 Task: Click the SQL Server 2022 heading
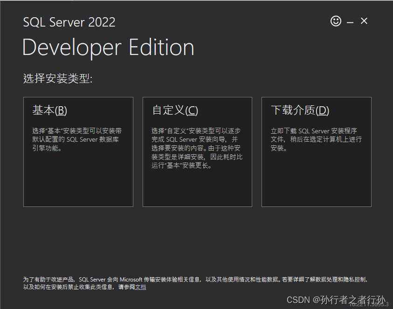[x=69, y=22]
